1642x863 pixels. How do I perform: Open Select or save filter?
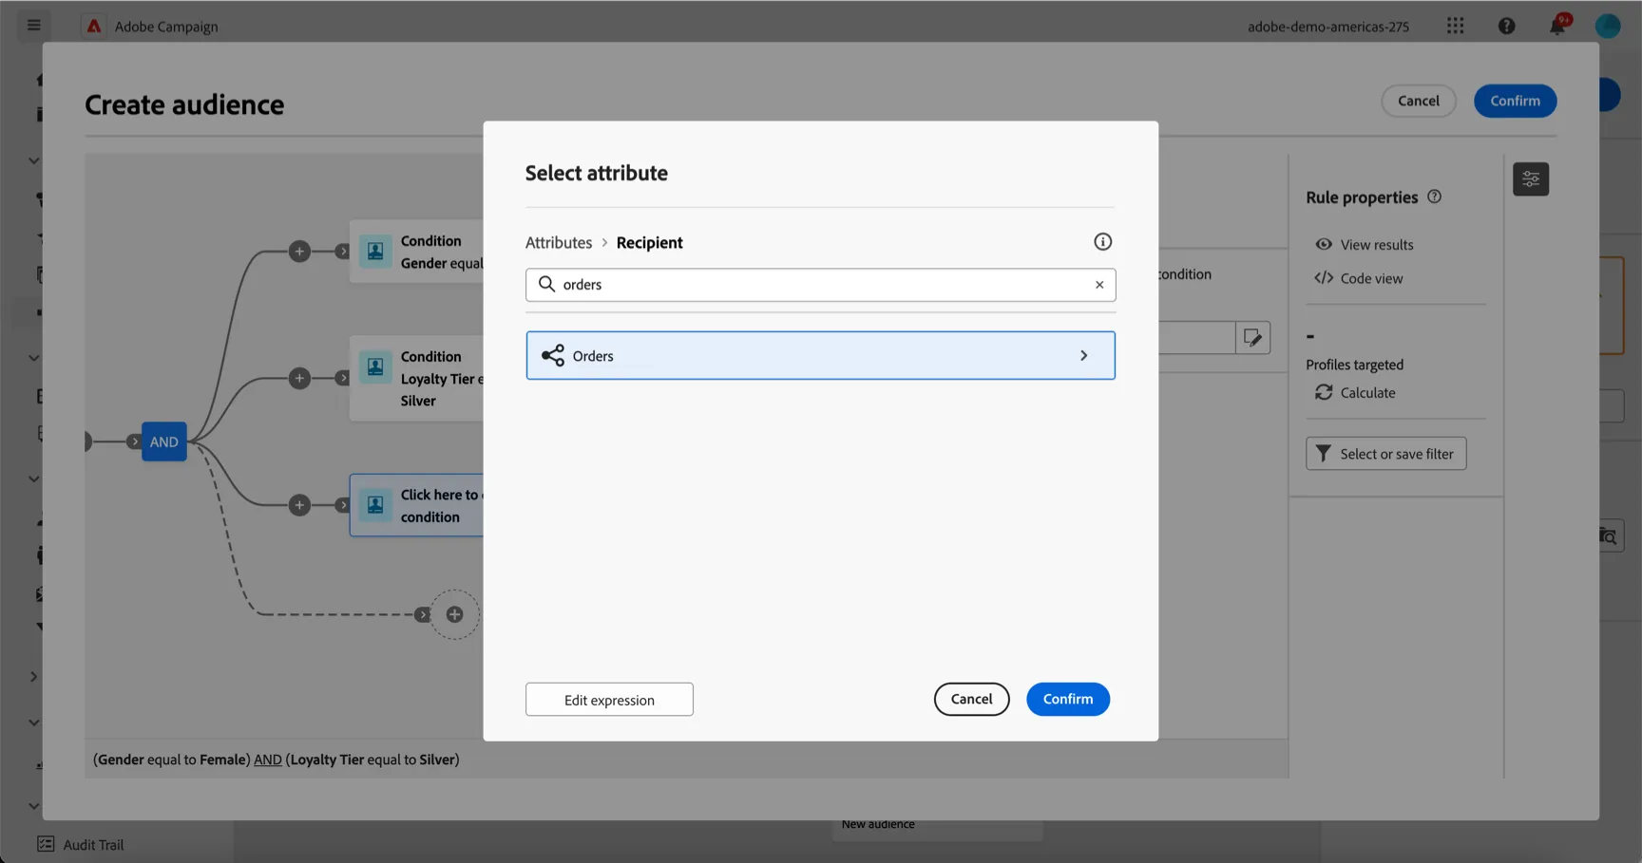1385,454
